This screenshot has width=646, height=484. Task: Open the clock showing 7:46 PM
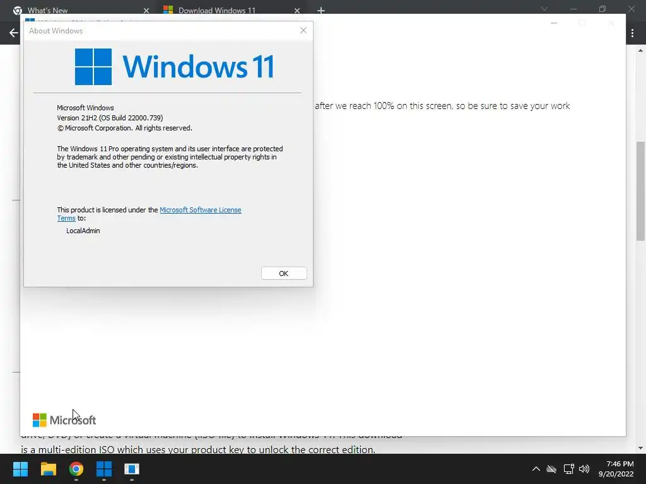(616, 469)
